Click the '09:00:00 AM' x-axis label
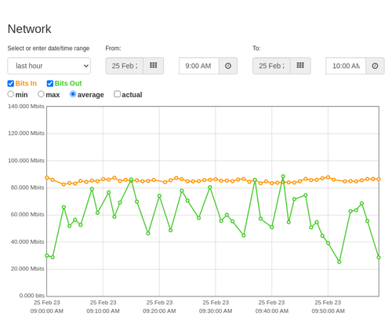Image resolution: width=392 pixels, height=316 pixels. coord(47,311)
